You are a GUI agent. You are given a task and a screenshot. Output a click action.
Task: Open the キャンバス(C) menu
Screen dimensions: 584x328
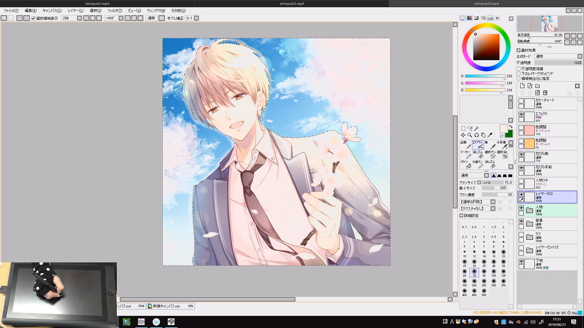(52, 10)
